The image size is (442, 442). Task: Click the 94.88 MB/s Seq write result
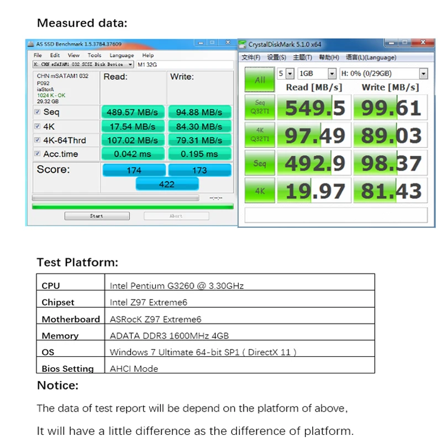199,112
